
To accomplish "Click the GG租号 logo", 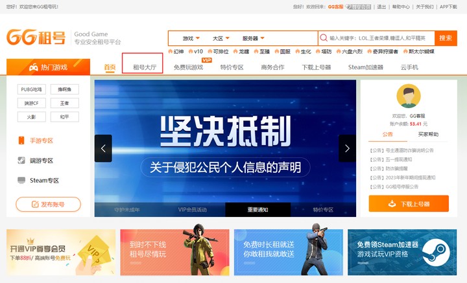I will (36, 38).
